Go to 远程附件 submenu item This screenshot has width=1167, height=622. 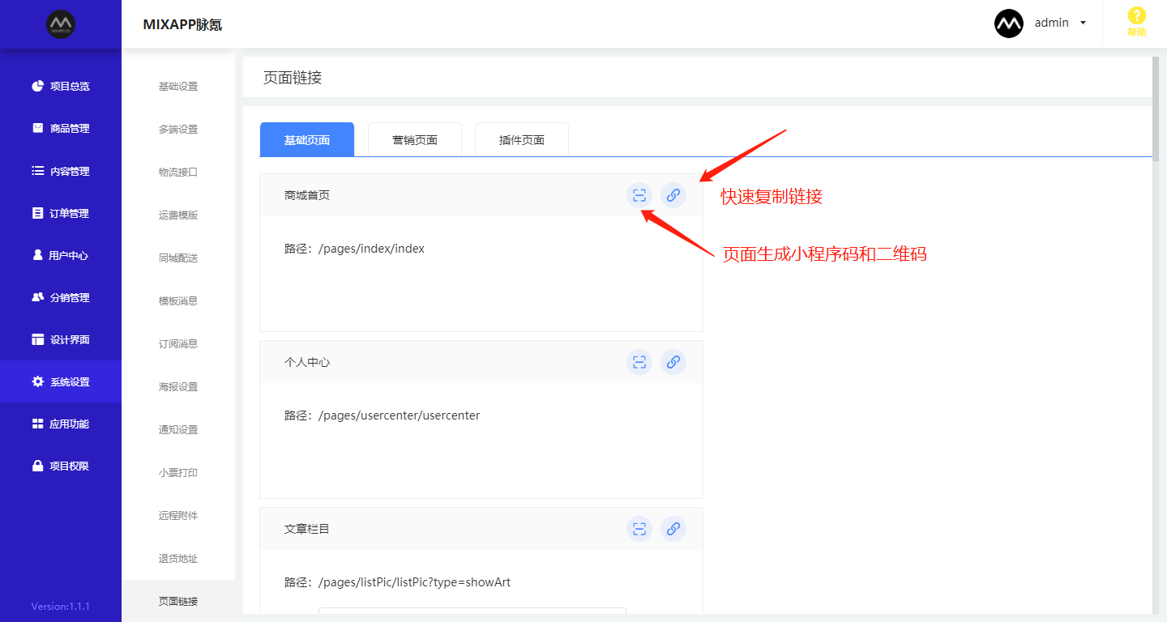coord(178,516)
